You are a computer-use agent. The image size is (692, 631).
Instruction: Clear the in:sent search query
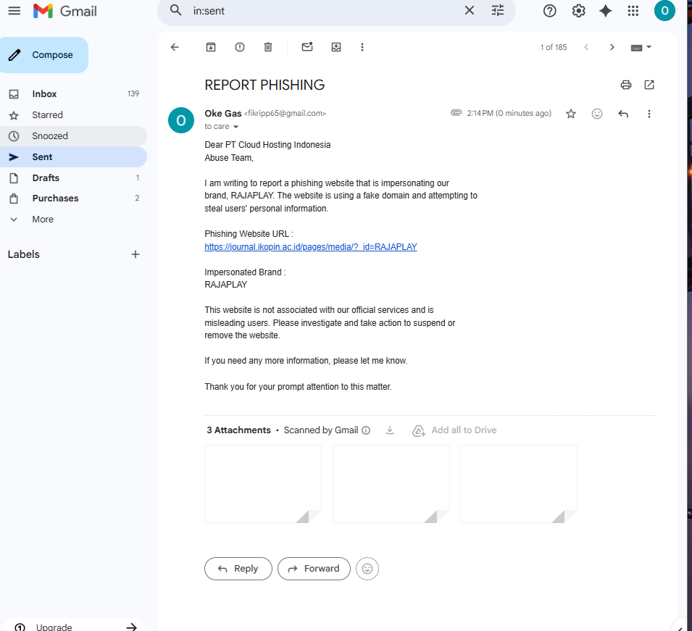tap(469, 10)
